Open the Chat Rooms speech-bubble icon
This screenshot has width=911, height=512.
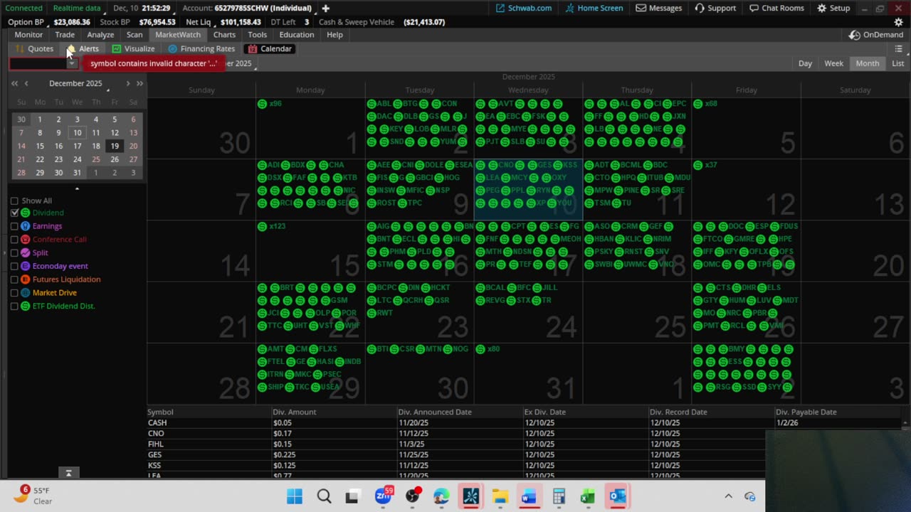pyautogui.click(x=754, y=8)
